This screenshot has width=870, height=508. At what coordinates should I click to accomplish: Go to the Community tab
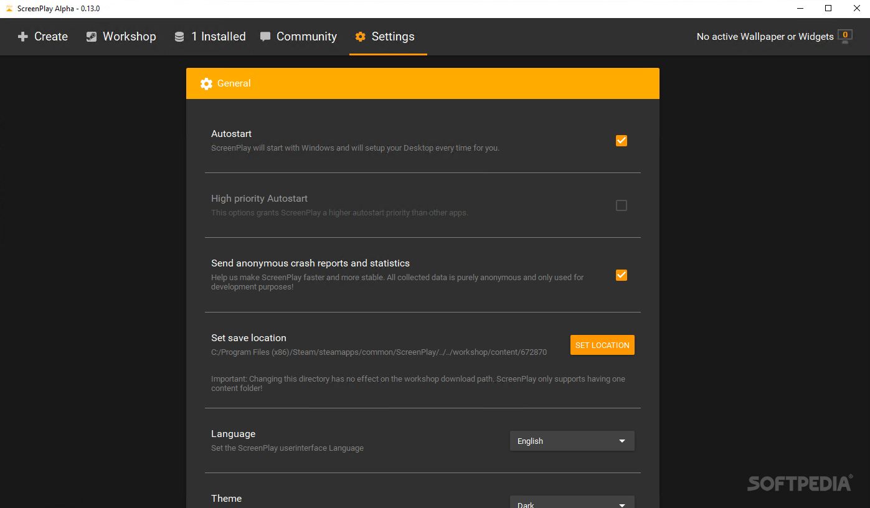[298, 37]
